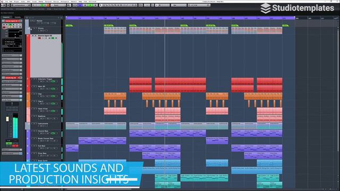The image size is (340, 191).
Task: Open the MIDI menu
Action: coord(29,2)
